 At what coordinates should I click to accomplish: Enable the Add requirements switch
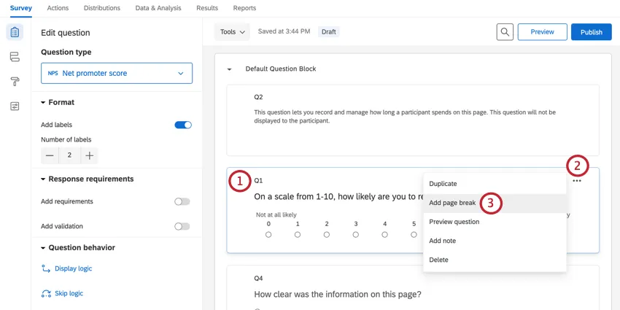pyautogui.click(x=182, y=201)
